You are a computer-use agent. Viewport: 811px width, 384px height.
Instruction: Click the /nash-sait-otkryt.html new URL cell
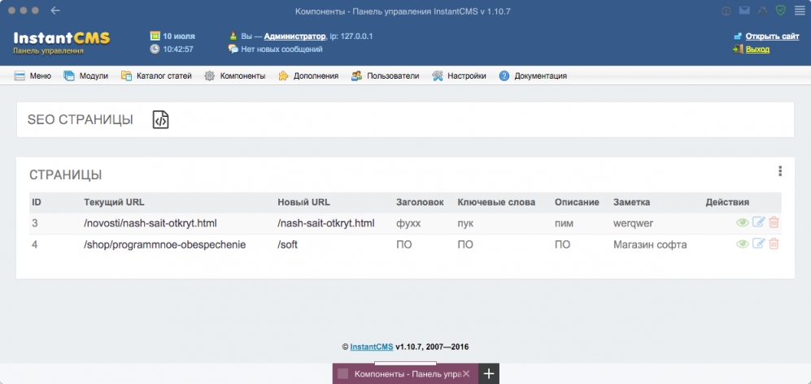[x=326, y=223]
